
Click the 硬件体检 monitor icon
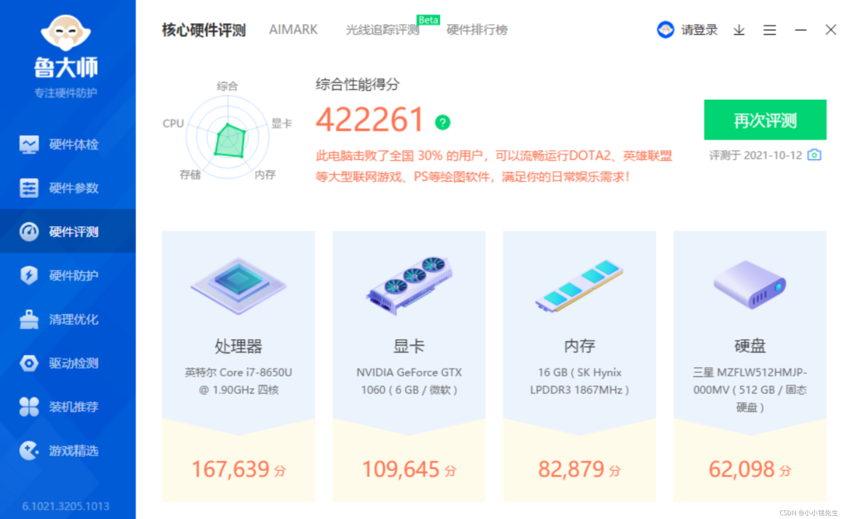[x=29, y=144]
